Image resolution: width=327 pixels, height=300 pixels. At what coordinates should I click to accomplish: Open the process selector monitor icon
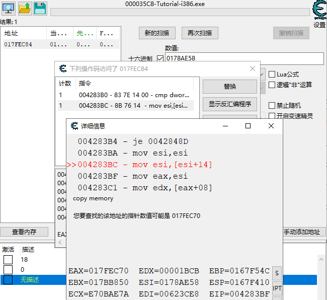tap(9, 9)
